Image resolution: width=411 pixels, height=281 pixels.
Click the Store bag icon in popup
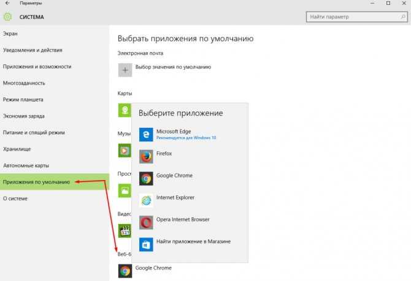tap(146, 244)
